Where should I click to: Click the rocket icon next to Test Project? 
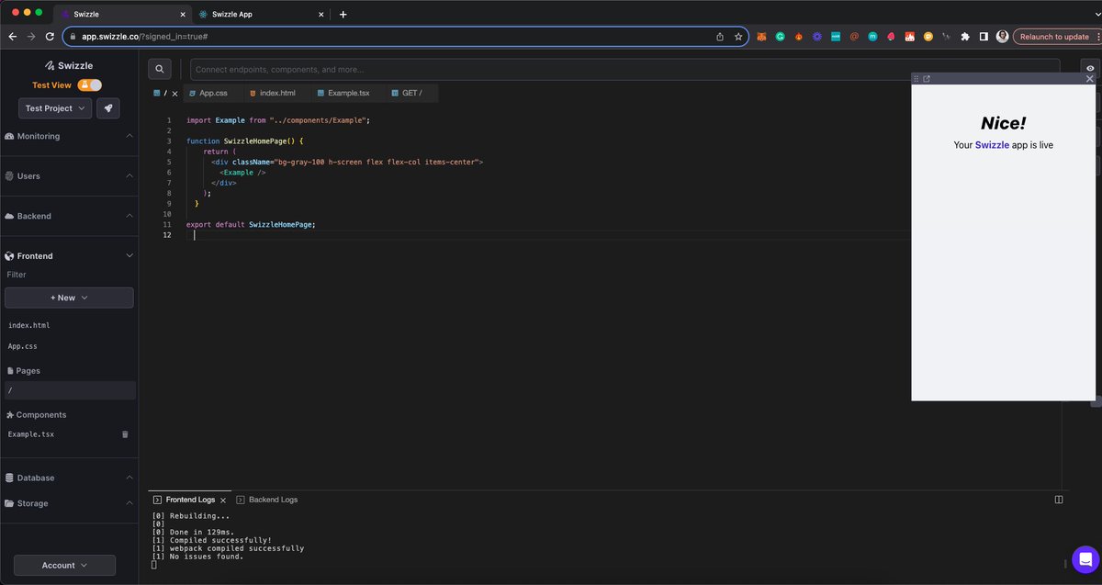(x=107, y=107)
